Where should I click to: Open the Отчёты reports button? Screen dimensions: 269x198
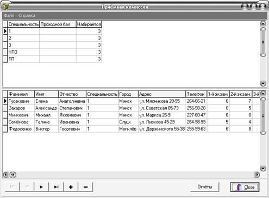tap(205, 187)
